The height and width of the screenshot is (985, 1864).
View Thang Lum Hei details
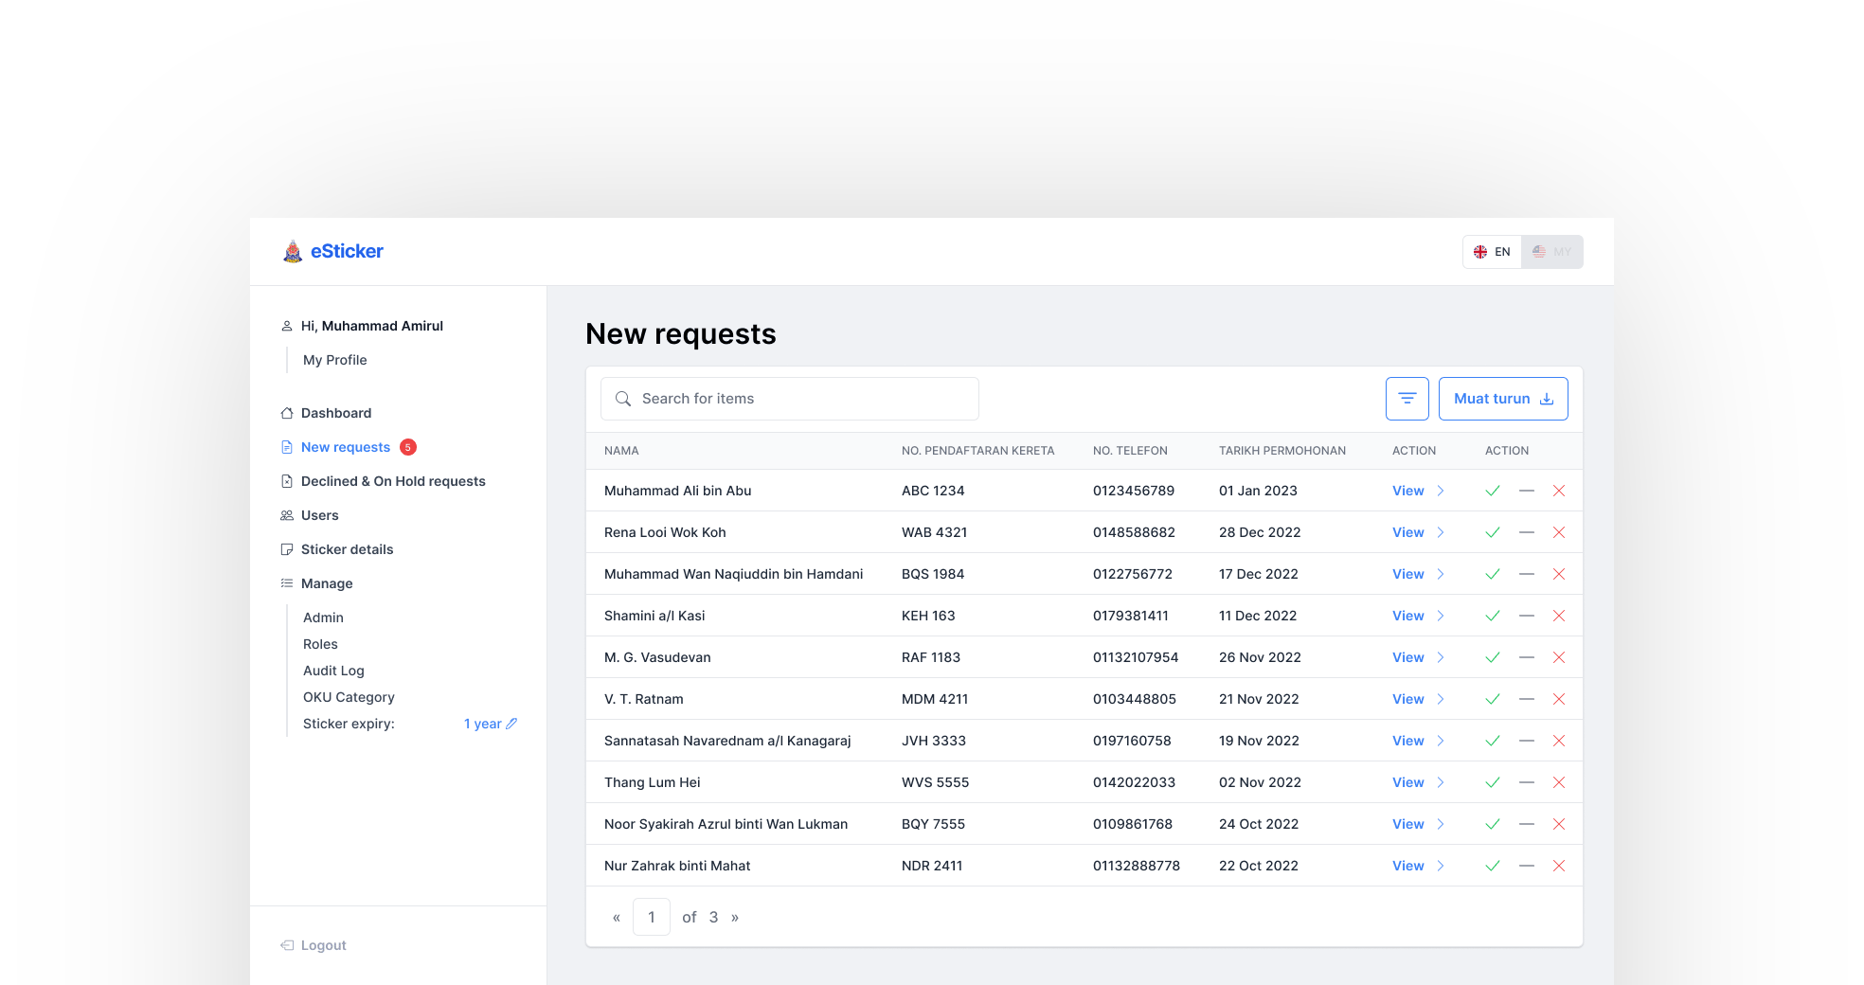tap(1418, 782)
